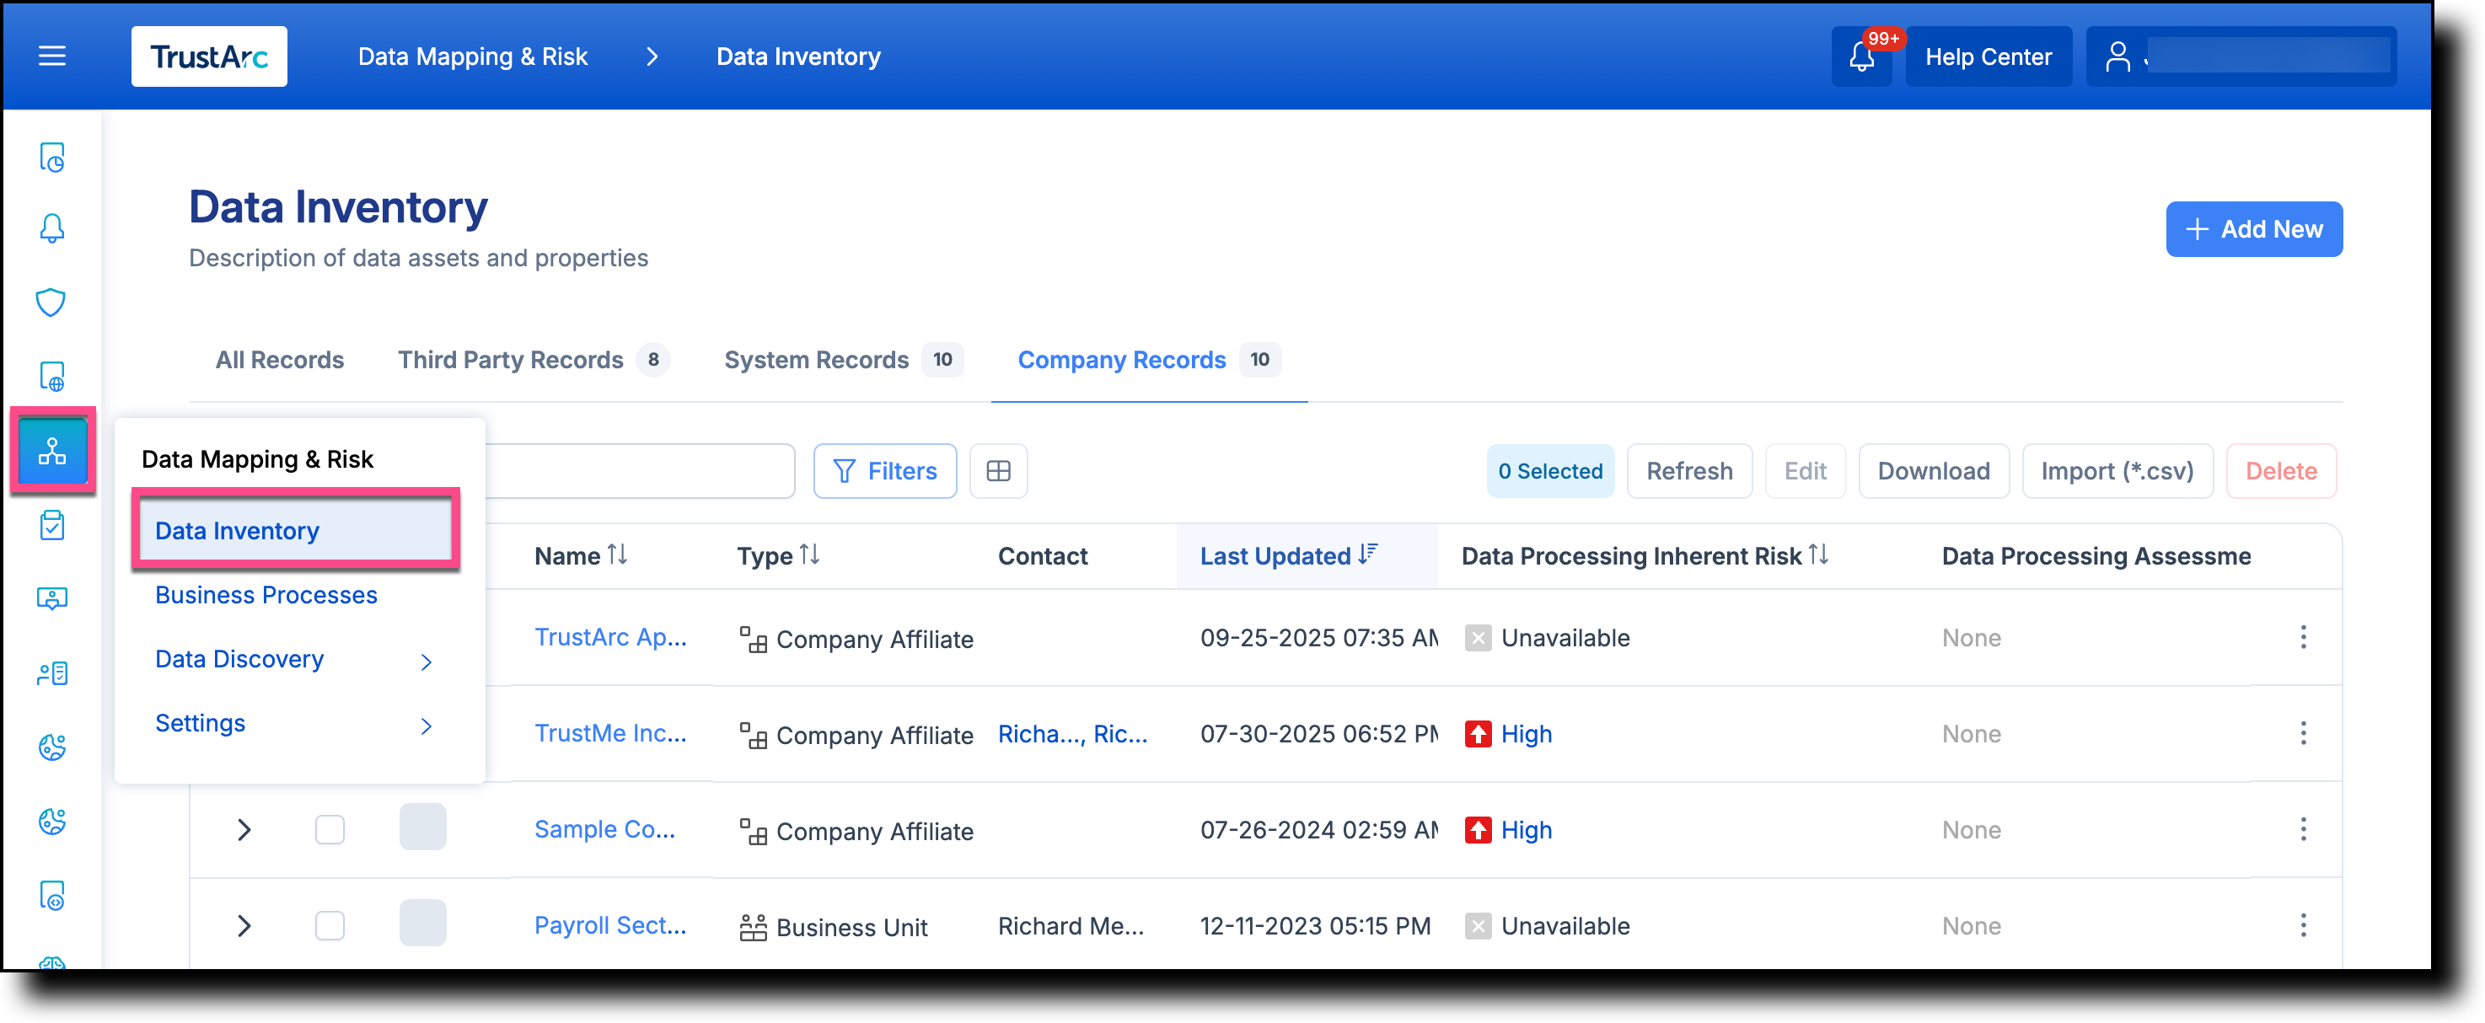The image size is (2485, 1023).
Task: Expand the Settings submenu
Action: click(x=427, y=726)
